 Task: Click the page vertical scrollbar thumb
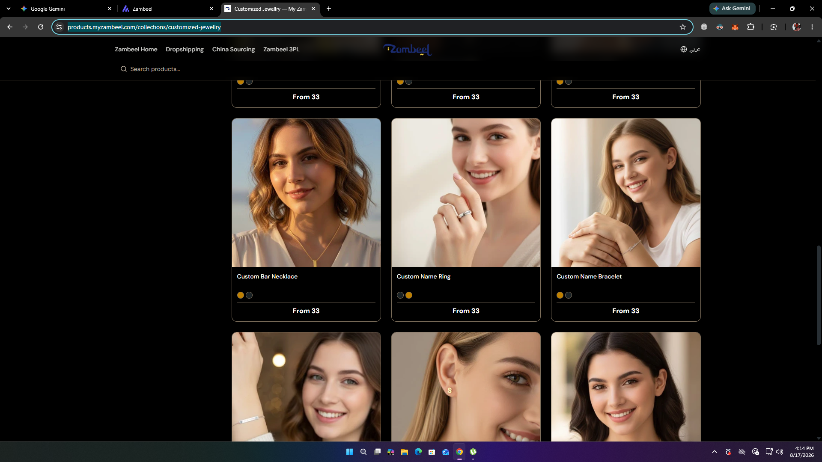pyautogui.click(x=819, y=295)
